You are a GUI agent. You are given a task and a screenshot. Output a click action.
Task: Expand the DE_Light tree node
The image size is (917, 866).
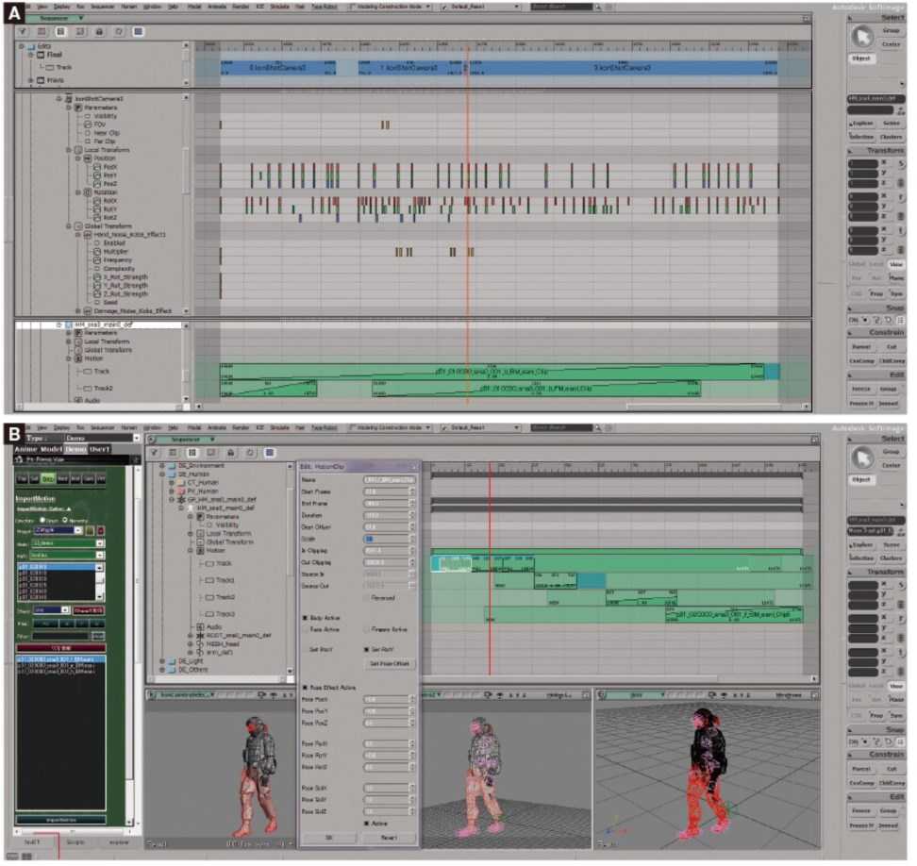coord(162,661)
